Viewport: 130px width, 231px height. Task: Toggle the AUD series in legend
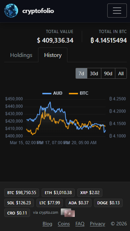tap(52, 93)
